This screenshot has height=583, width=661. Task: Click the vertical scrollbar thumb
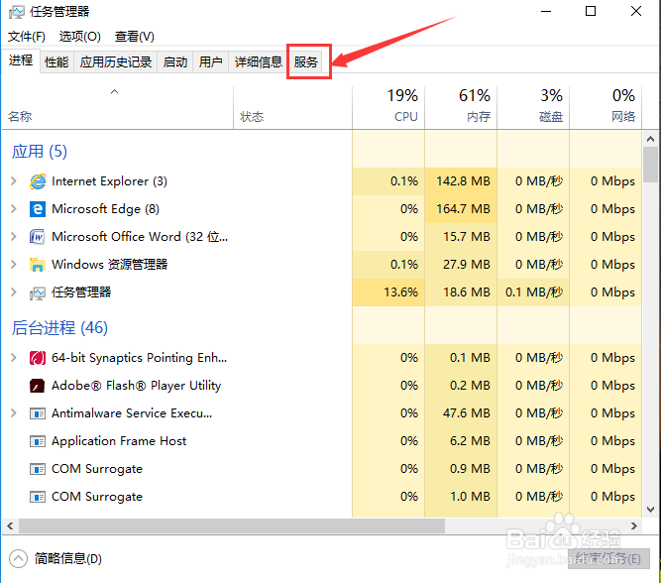650,165
